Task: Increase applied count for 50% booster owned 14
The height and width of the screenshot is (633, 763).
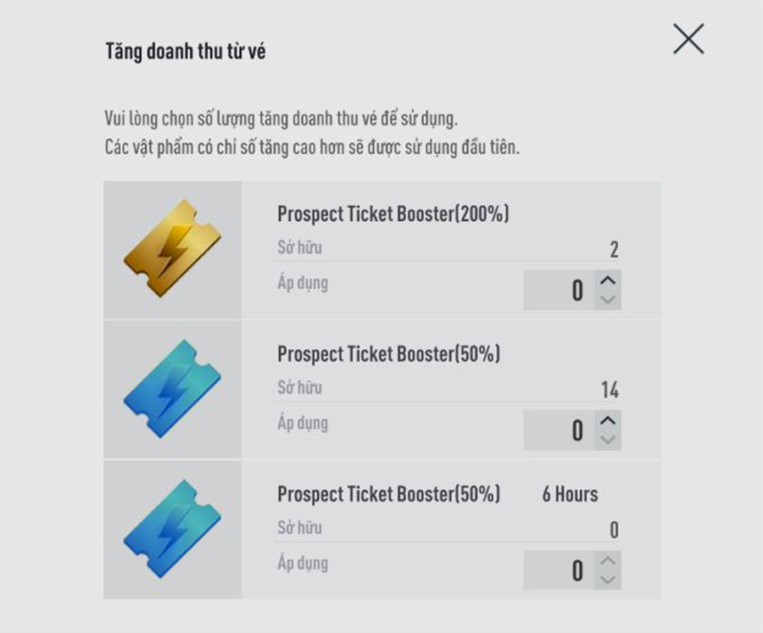Action: coord(608,420)
